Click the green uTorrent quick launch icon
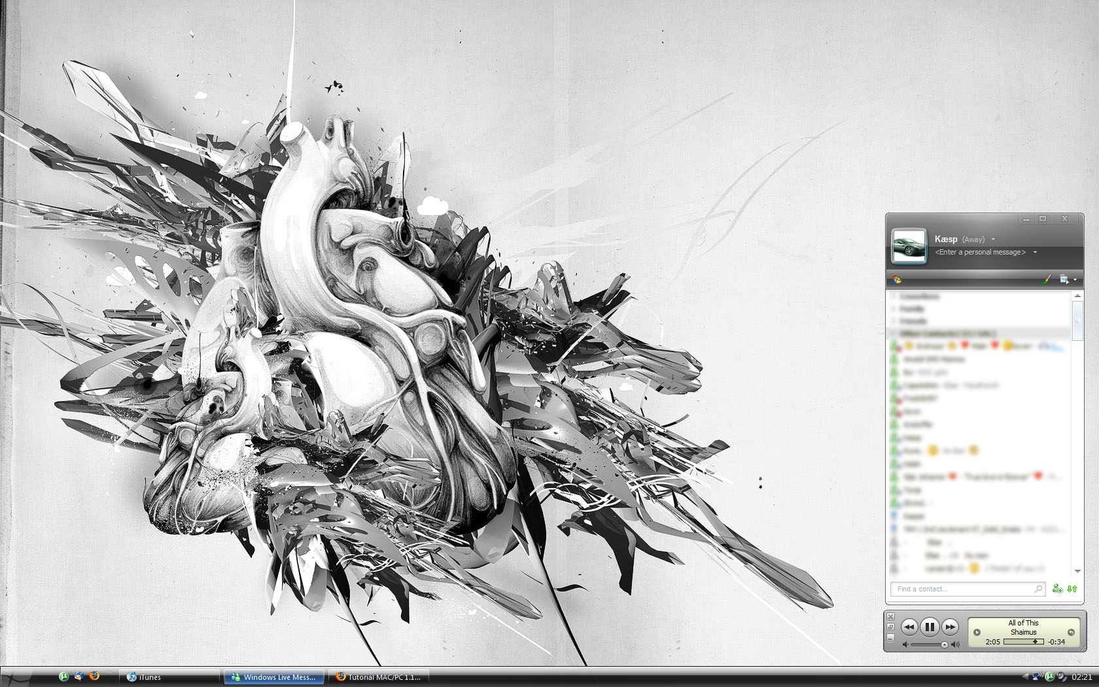The width and height of the screenshot is (1099, 687). (x=63, y=677)
